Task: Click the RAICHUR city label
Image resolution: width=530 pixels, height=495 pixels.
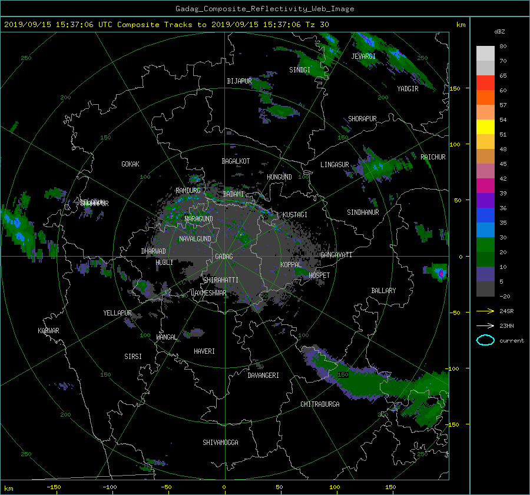Action: 433,157
